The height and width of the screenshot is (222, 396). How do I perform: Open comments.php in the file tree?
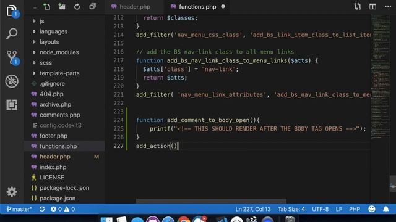[x=60, y=115]
